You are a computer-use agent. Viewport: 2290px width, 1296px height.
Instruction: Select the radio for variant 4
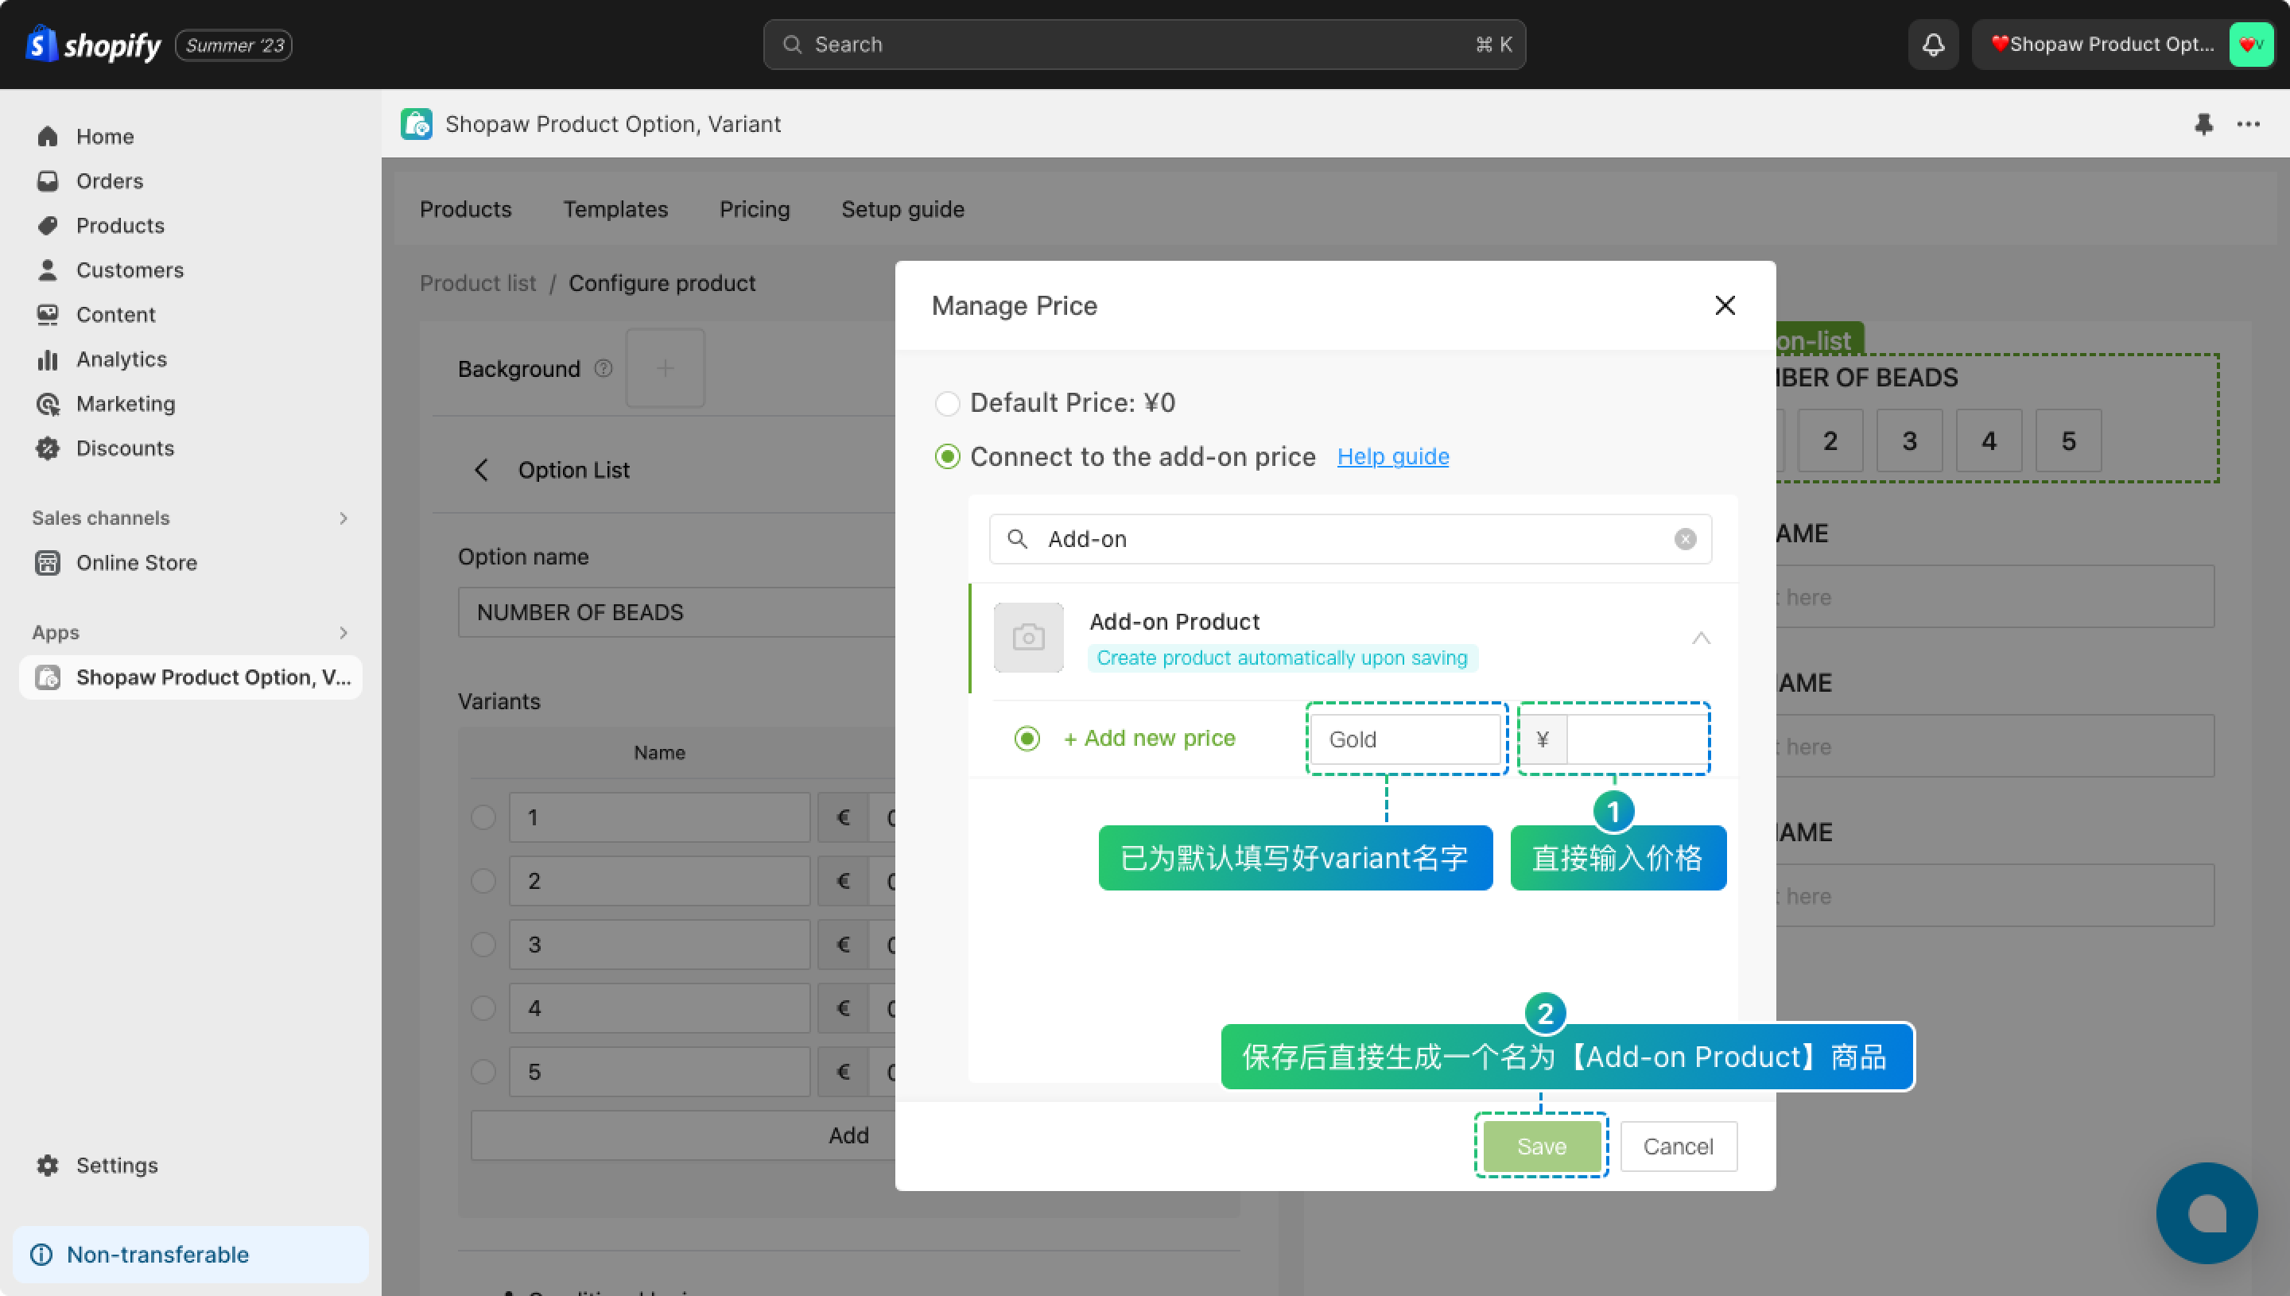pyautogui.click(x=483, y=1007)
